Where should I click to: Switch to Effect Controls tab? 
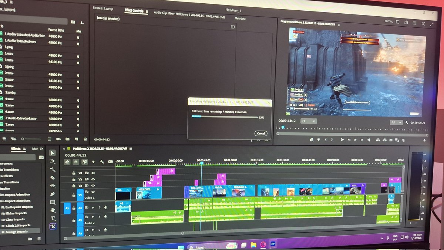(134, 11)
